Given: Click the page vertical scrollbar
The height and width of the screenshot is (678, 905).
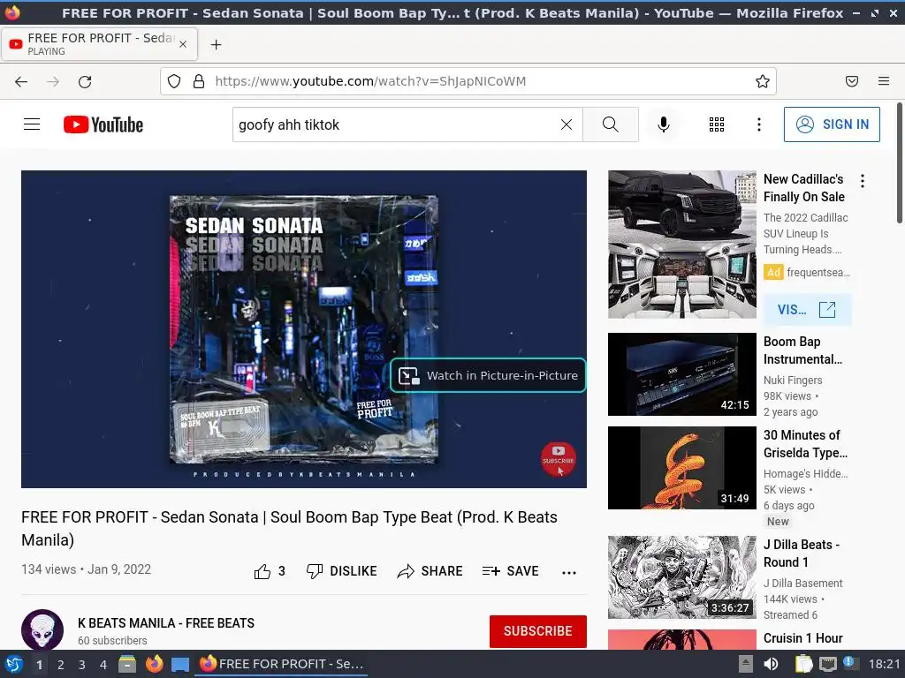Looking at the screenshot, I should tap(899, 163).
